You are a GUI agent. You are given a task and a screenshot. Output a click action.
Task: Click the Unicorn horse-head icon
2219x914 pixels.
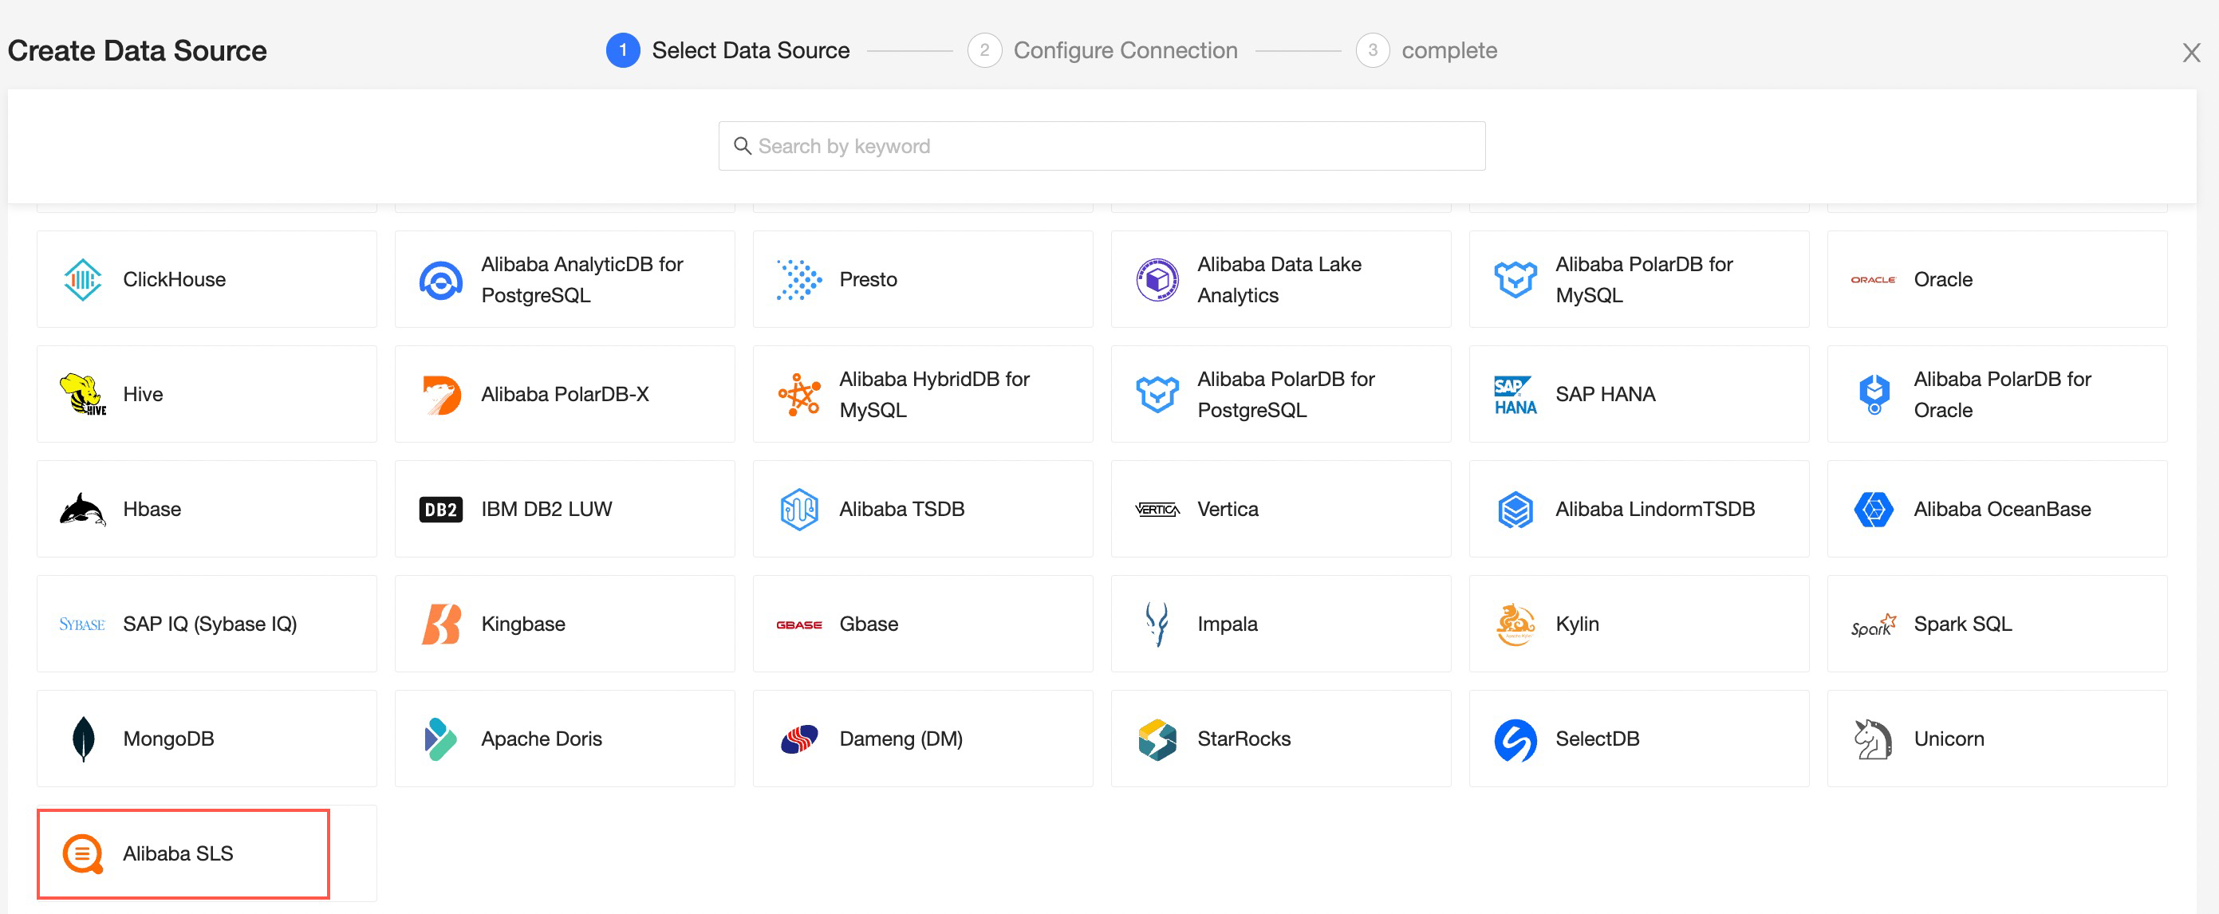pyautogui.click(x=1873, y=739)
